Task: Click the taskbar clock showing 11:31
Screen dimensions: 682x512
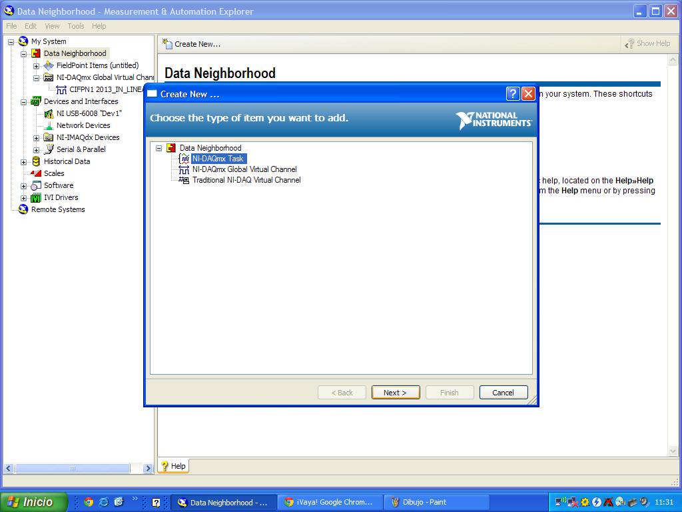Action: (664, 502)
